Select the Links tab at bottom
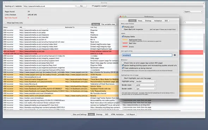208x130 pixels. (91, 114)
